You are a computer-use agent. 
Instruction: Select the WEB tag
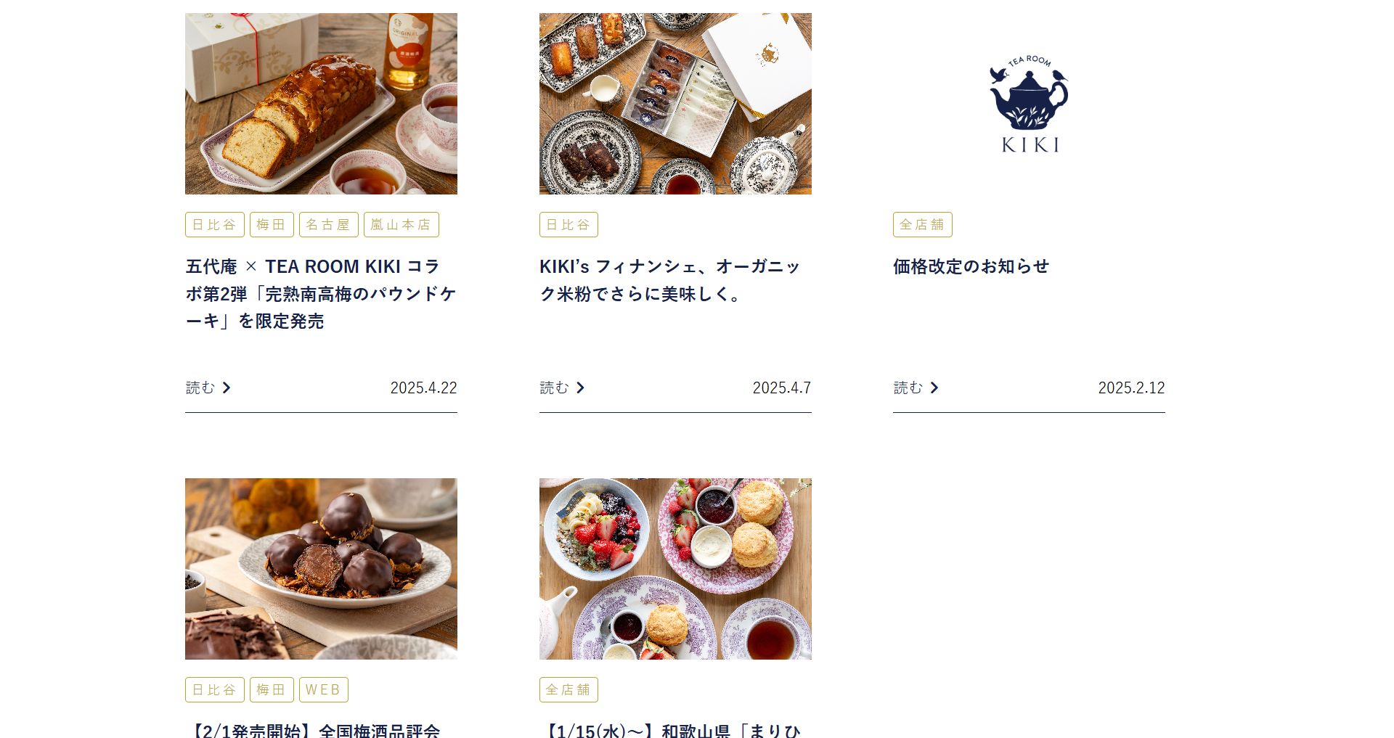coord(324,690)
